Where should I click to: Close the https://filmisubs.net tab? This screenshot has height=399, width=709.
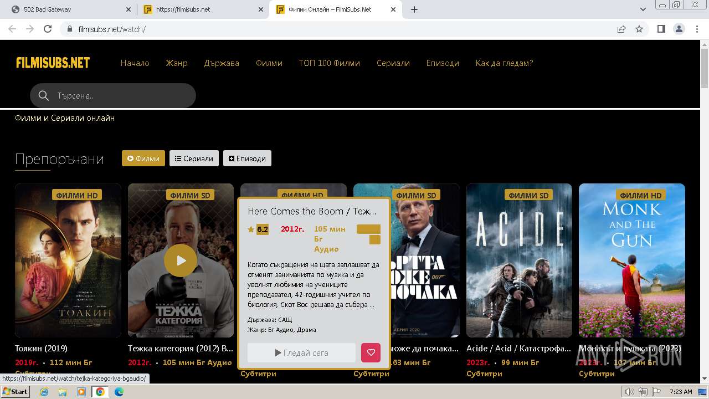point(260,9)
